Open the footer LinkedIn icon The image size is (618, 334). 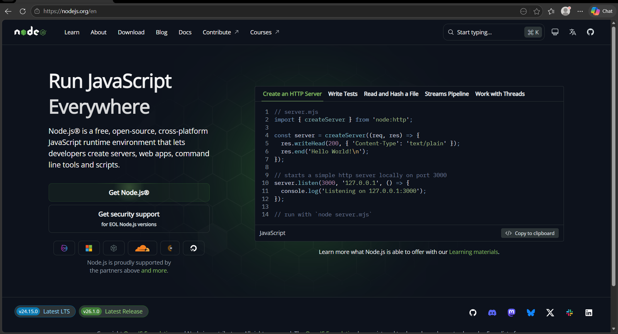[589, 313]
